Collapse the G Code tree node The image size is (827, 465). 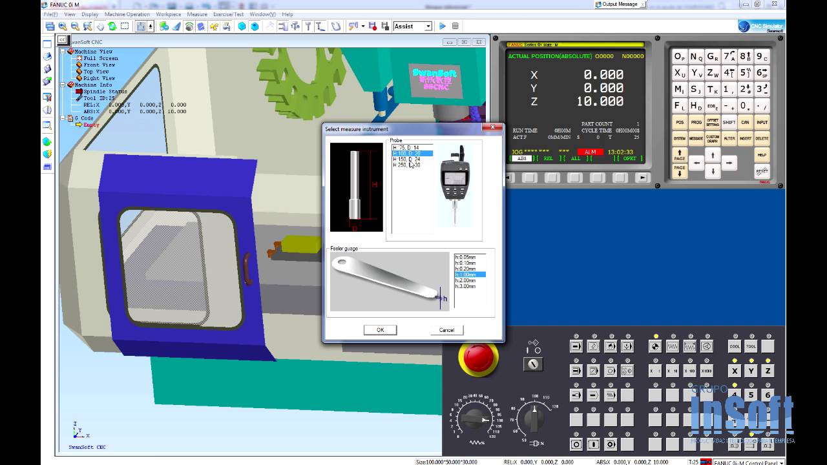[63, 118]
